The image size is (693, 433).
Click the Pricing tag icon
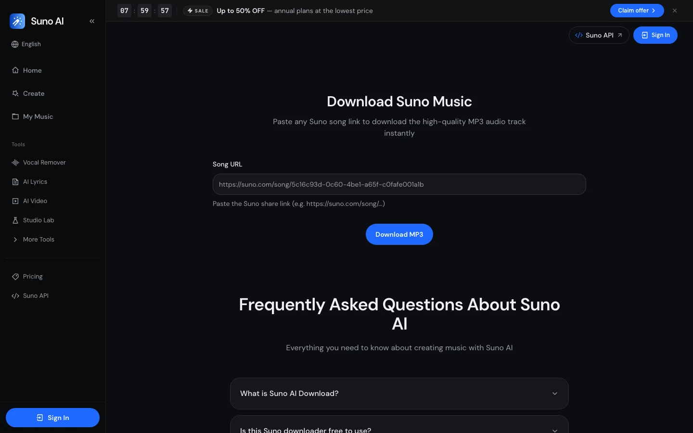[15, 277]
